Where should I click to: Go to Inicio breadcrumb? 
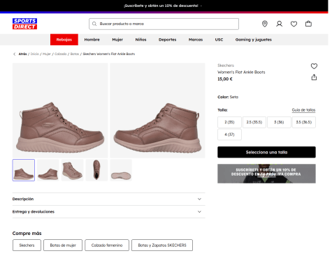pos(35,54)
